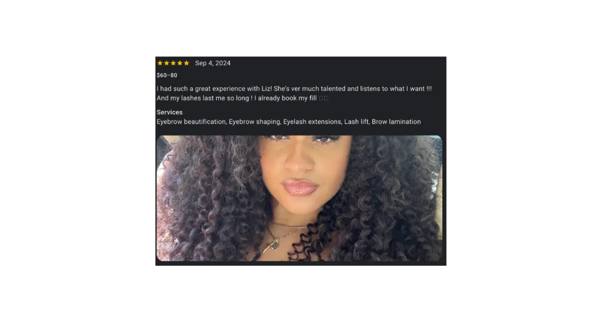Open the attached review photo
The height and width of the screenshot is (331, 589).
point(299,198)
